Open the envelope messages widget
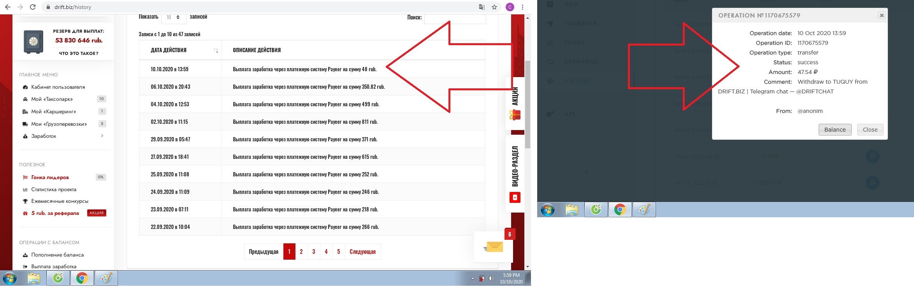The image size is (914, 299). 494,247
